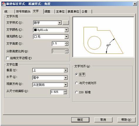Click the 从尺寸线偏移 value field
Image resolution: width=139 pixels, height=126 pixels.
[57, 92]
